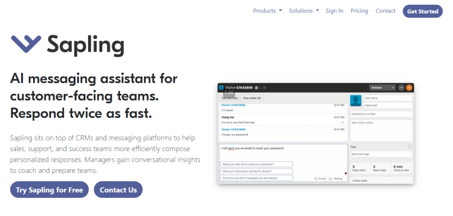This screenshot has height=216, width=453.
Task: Click the flag icon next to Visitor 57642896
Action: tap(256, 88)
